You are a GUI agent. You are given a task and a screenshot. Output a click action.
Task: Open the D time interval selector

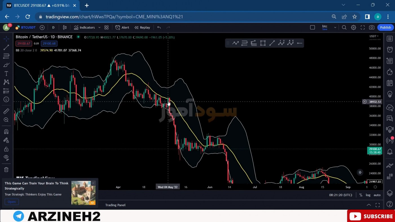coord(53,27)
